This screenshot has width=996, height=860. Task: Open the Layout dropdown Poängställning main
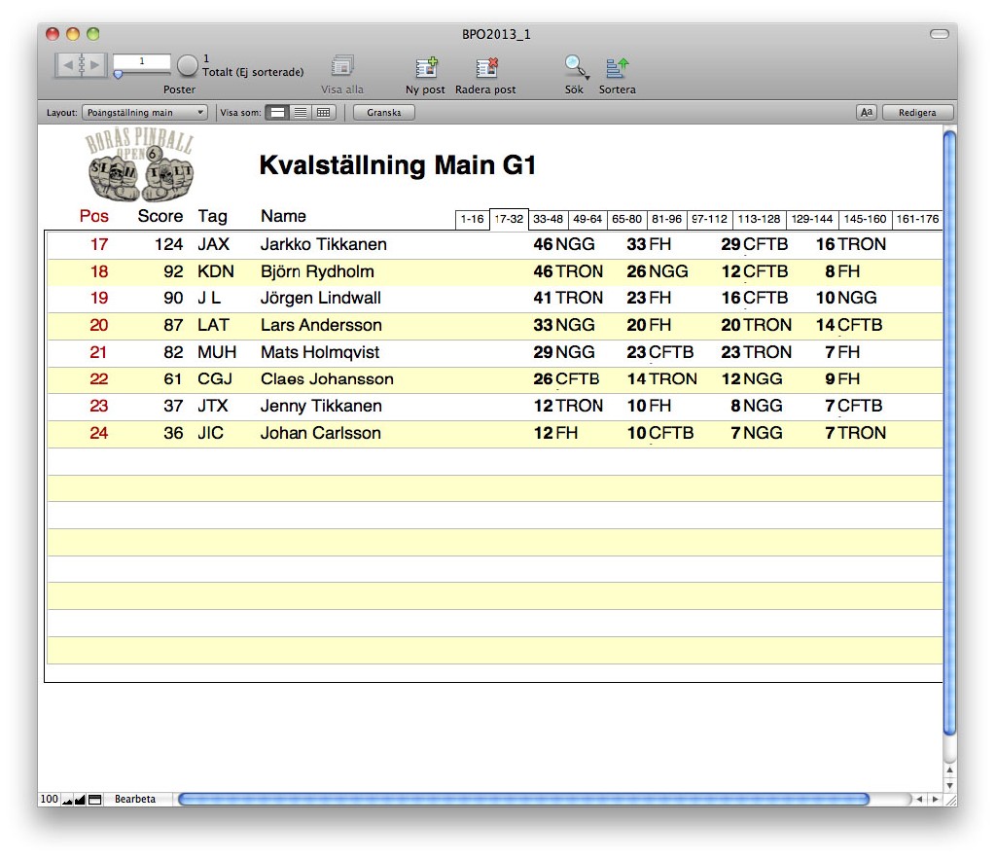point(145,113)
